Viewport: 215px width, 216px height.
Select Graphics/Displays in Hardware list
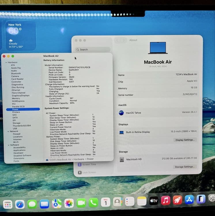[x=21, y=95]
